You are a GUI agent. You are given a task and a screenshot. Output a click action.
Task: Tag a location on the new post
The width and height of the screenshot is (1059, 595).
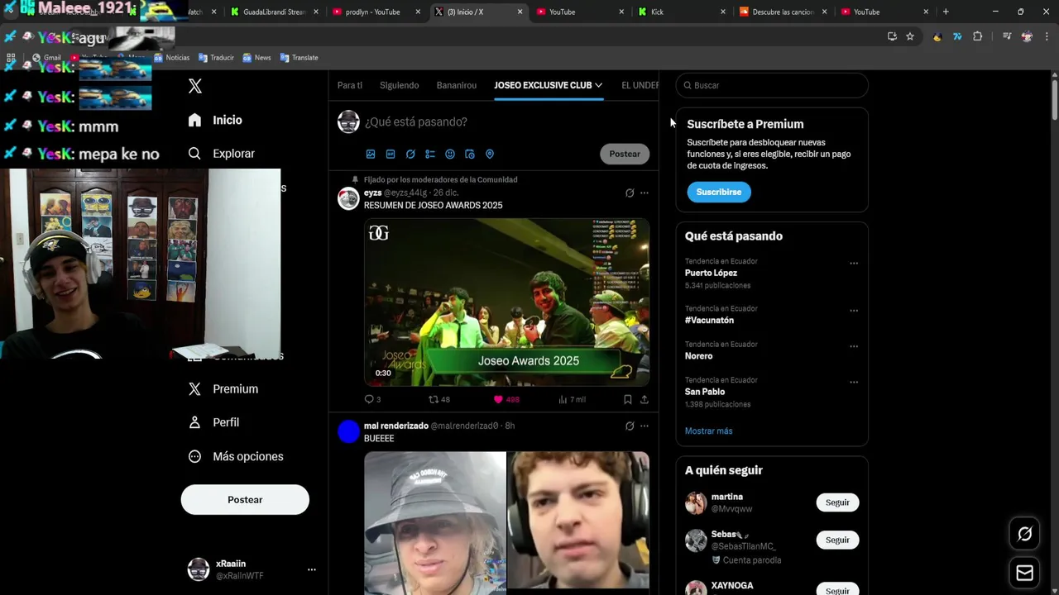coord(490,154)
